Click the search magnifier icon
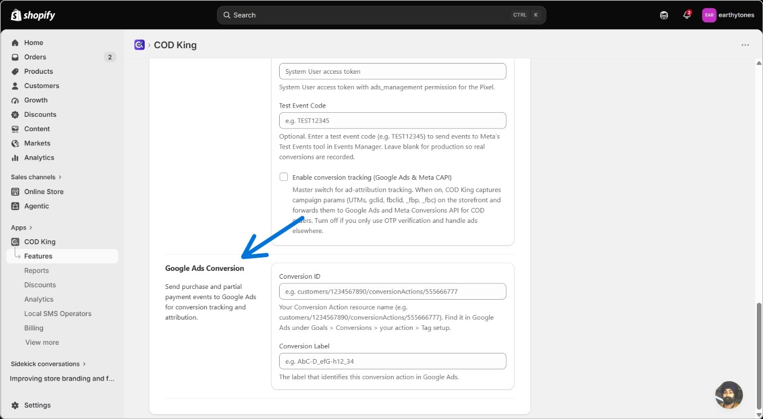This screenshot has width=763, height=419. point(227,15)
